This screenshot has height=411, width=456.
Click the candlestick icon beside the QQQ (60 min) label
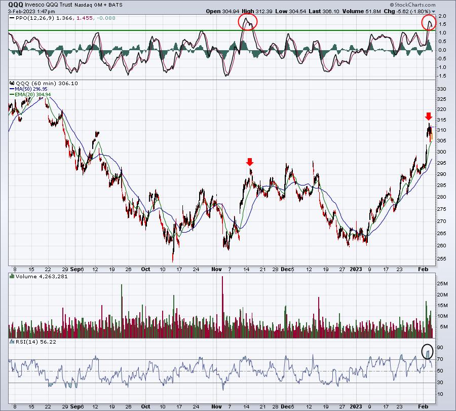click(x=12, y=83)
